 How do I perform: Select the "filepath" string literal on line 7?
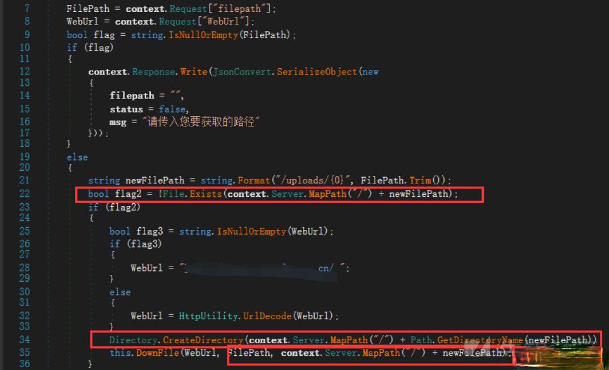click(239, 9)
